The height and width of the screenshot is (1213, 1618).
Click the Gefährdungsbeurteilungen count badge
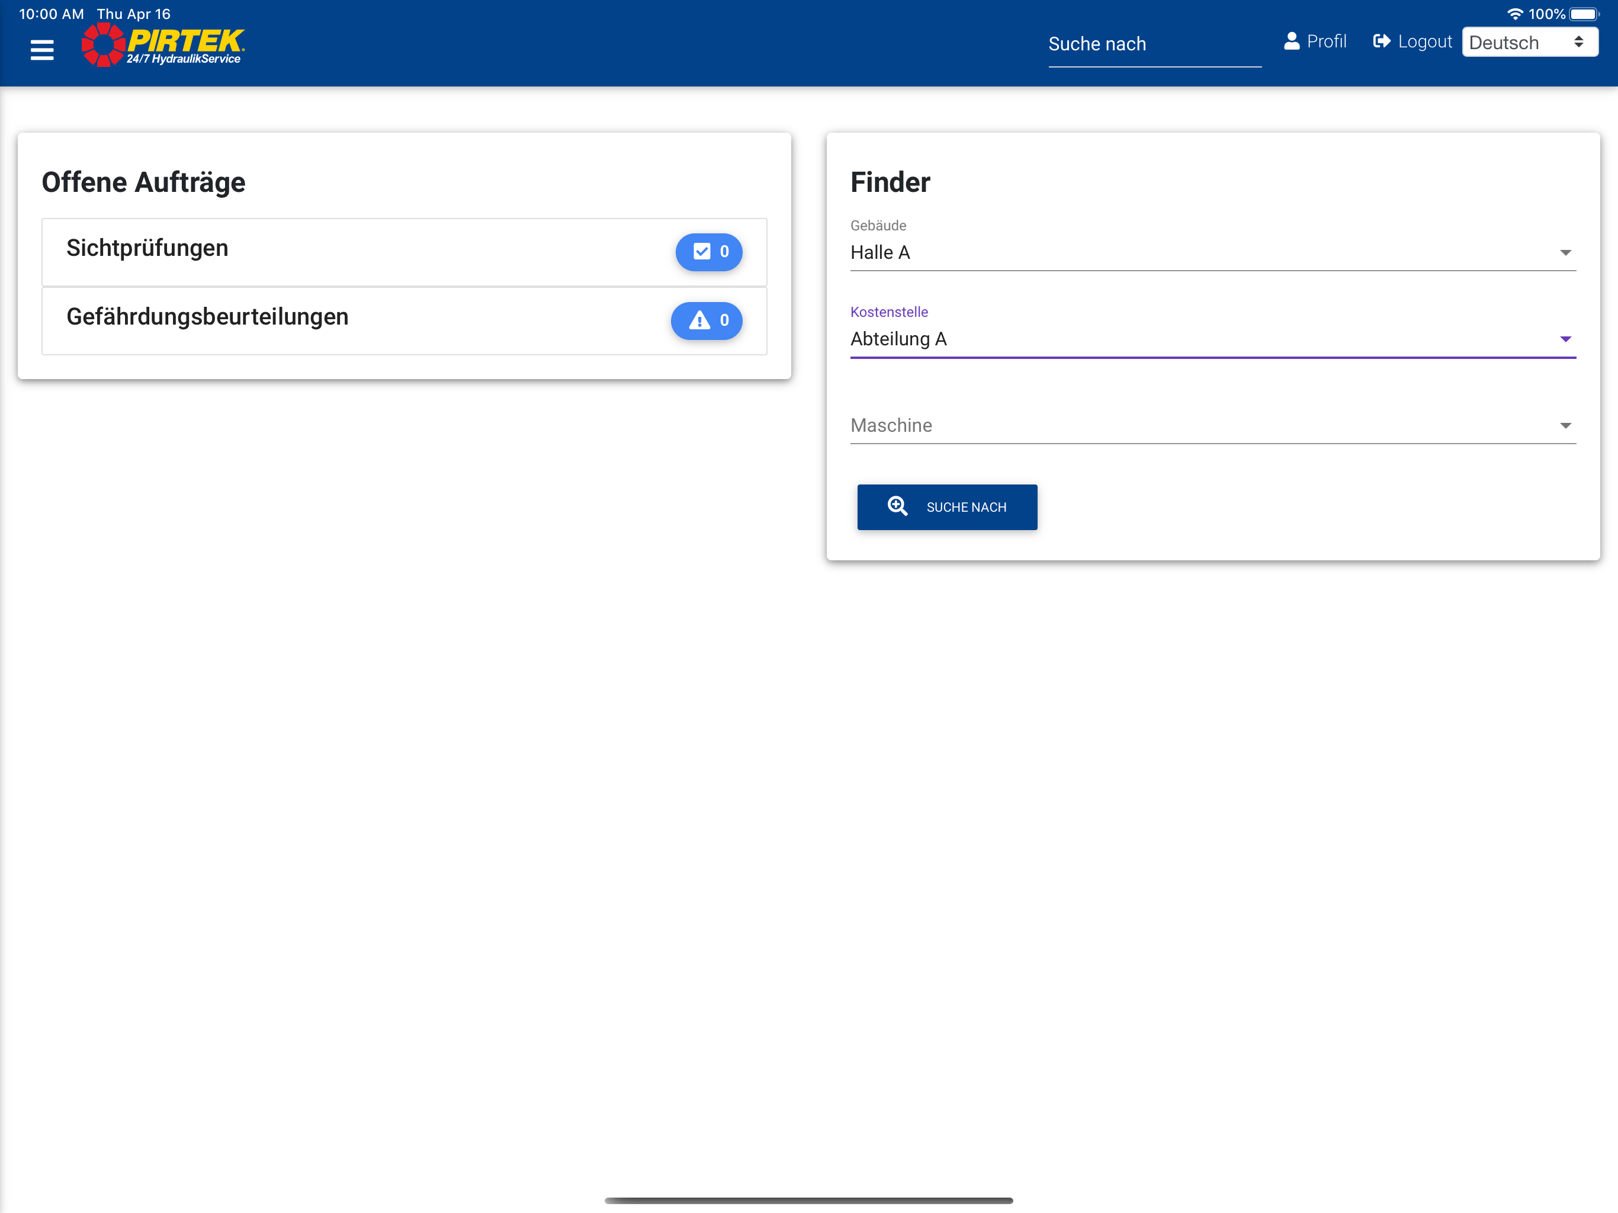(x=706, y=320)
